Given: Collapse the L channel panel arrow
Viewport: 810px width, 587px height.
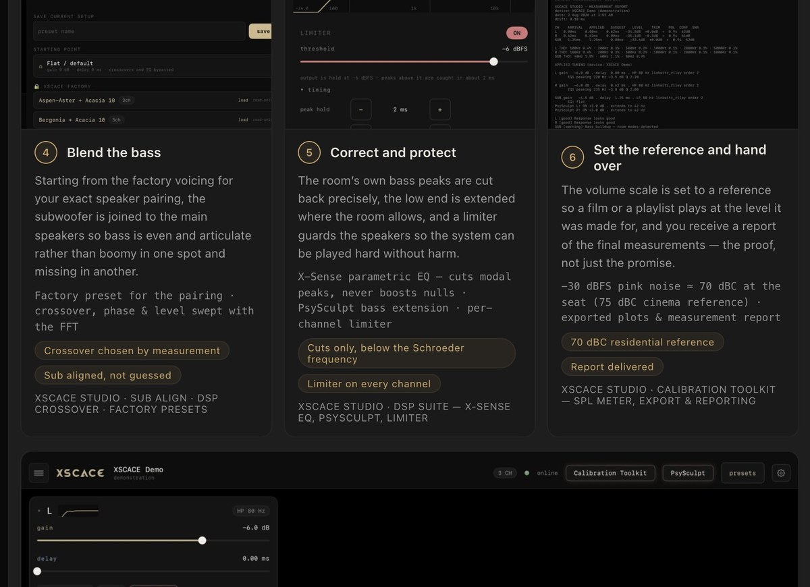Looking at the screenshot, I should tap(39, 511).
